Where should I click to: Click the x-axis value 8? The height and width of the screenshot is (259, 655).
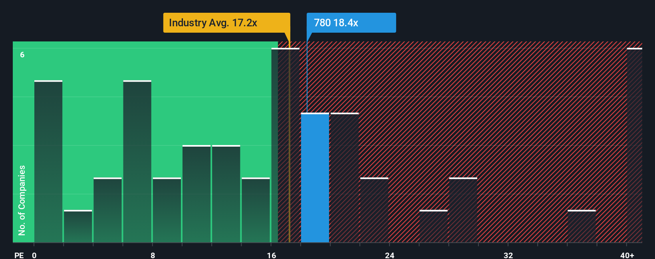tap(153, 255)
